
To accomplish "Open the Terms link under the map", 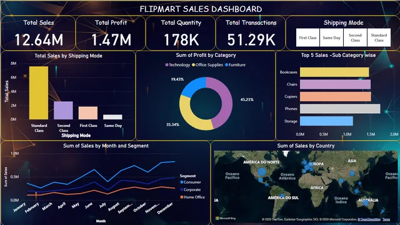I will [x=386, y=219].
